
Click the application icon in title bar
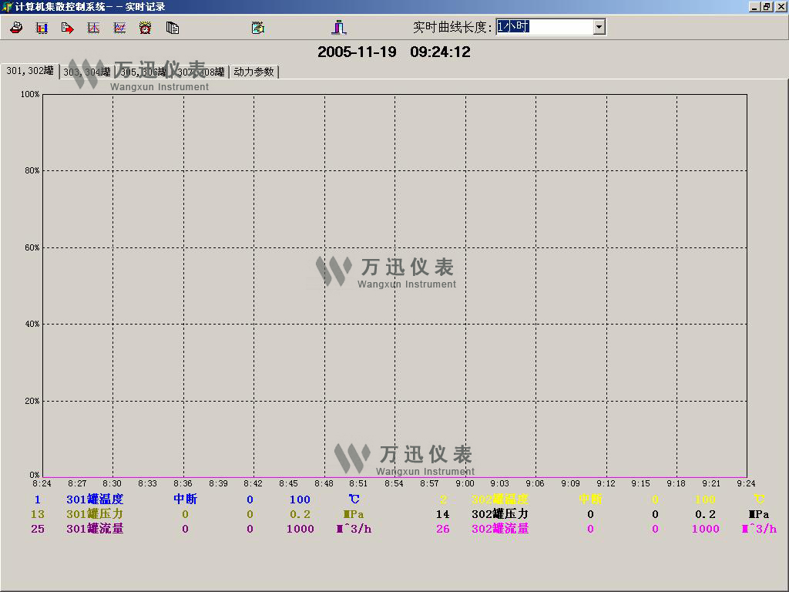tap(6, 6)
